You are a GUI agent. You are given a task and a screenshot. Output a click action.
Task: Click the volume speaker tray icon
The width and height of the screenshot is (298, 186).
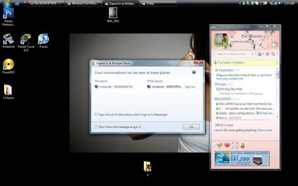click(x=280, y=3)
